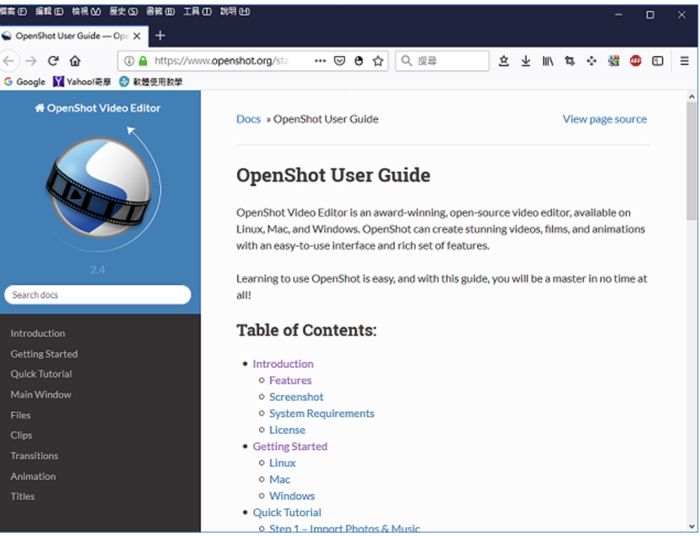Toggle the browser sidebar icon
The height and width of the screenshot is (536, 700).
click(x=658, y=61)
